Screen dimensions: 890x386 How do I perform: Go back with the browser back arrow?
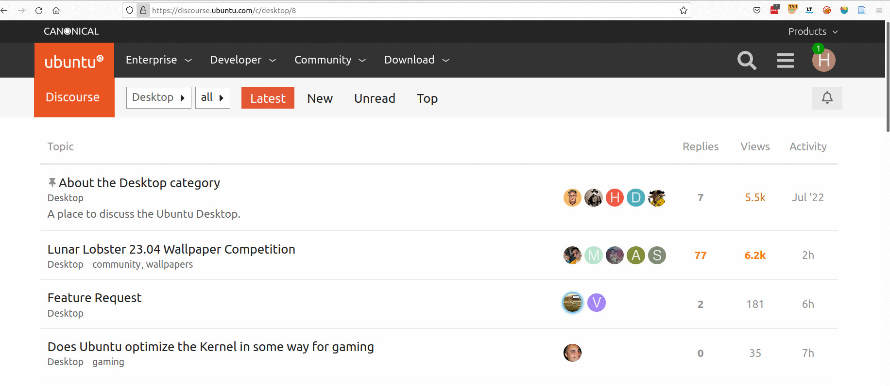pyautogui.click(x=4, y=10)
